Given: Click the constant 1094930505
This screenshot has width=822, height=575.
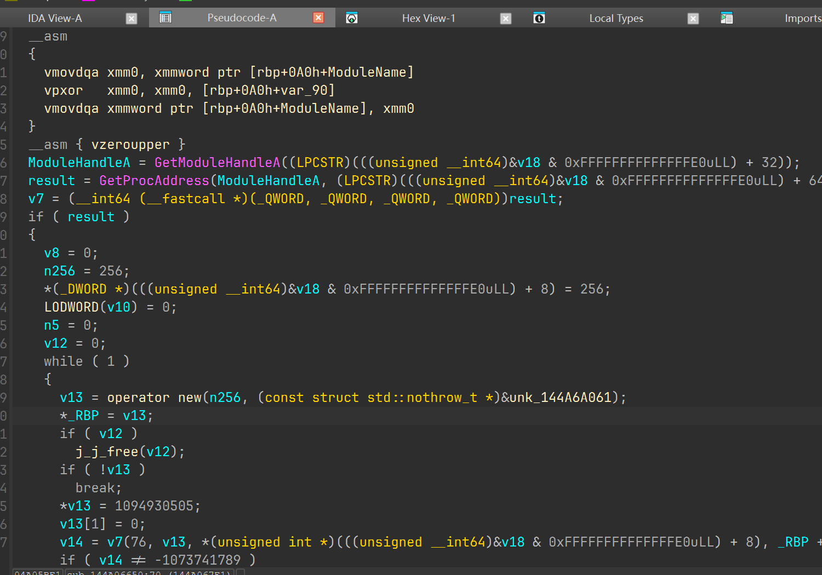Looking at the screenshot, I should point(157,506).
